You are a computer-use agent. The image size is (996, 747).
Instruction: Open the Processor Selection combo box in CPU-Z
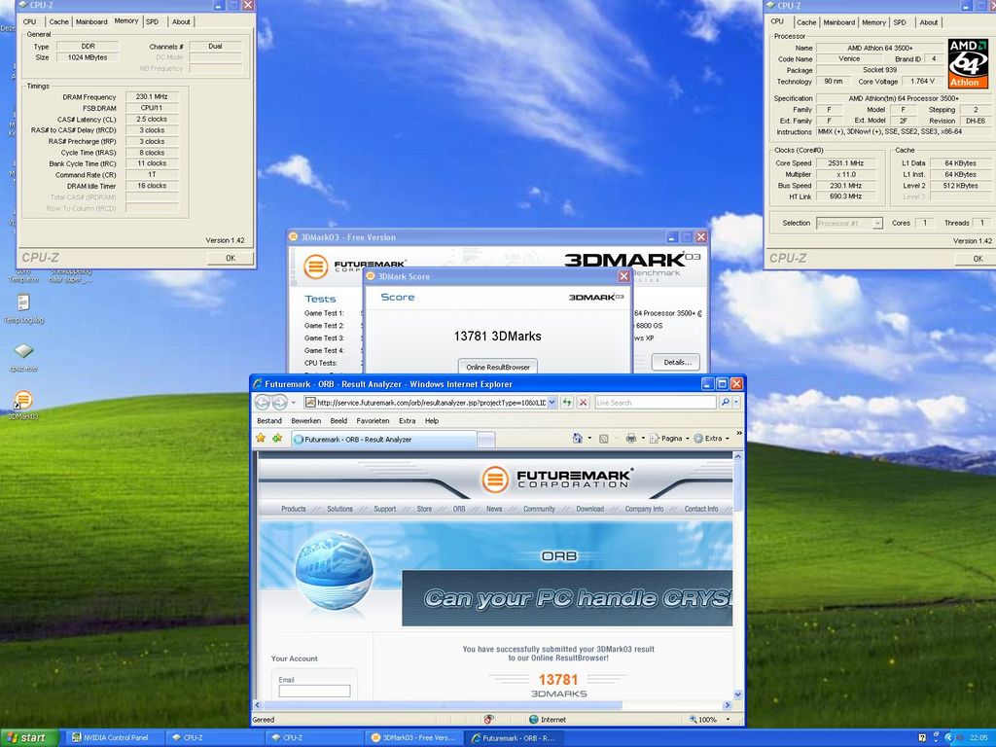[849, 223]
